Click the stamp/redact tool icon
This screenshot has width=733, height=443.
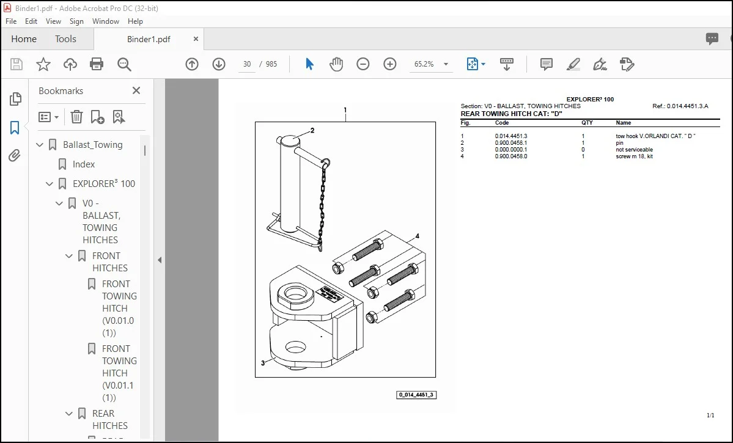point(627,64)
